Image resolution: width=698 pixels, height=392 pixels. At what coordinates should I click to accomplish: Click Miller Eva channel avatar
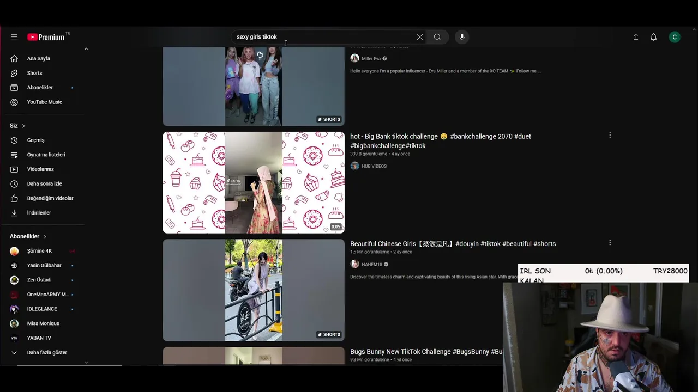(354, 58)
